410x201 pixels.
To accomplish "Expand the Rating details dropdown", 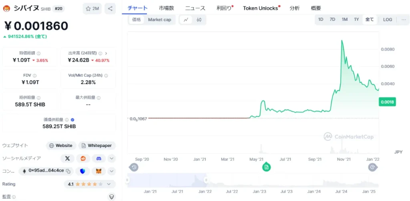I will [x=111, y=184].
